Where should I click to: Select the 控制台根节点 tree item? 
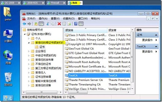(35, 30)
